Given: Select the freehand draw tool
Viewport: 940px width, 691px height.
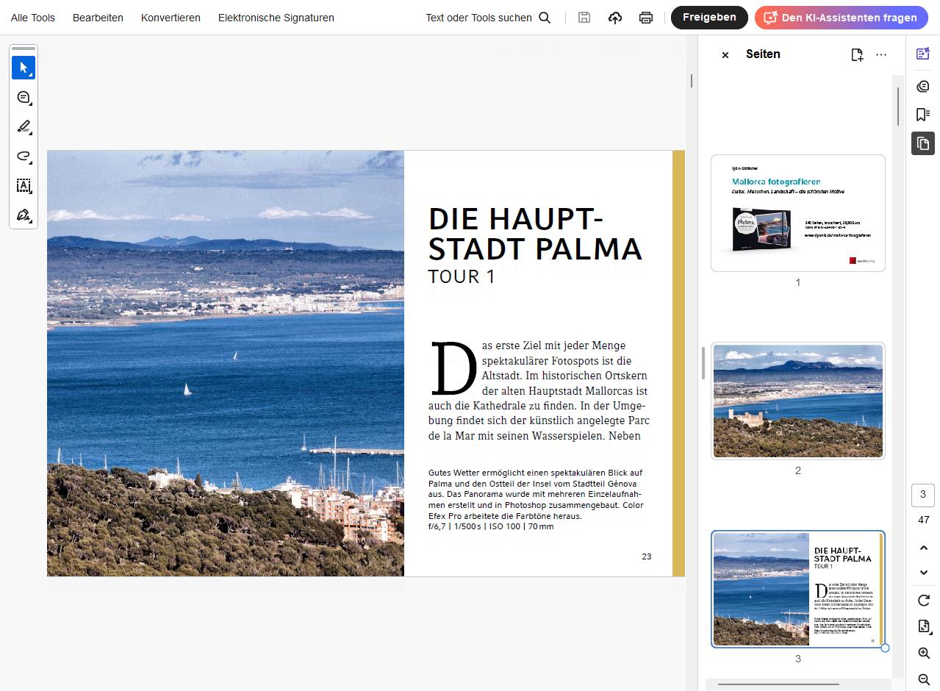Looking at the screenshot, I should pyautogui.click(x=24, y=156).
